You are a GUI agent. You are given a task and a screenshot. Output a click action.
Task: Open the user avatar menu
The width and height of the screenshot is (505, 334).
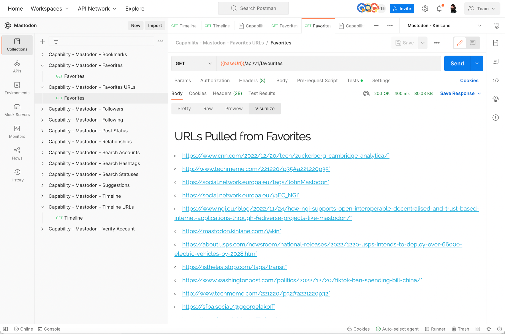point(453,9)
